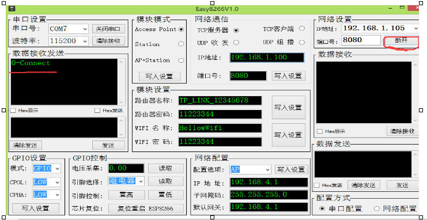Select Access Point module mode
The height and width of the screenshot is (220, 427).
pyautogui.click(x=181, y=29)
